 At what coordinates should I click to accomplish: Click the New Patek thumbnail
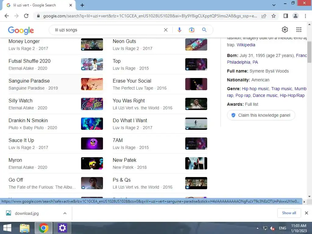(x=196, y=163)
